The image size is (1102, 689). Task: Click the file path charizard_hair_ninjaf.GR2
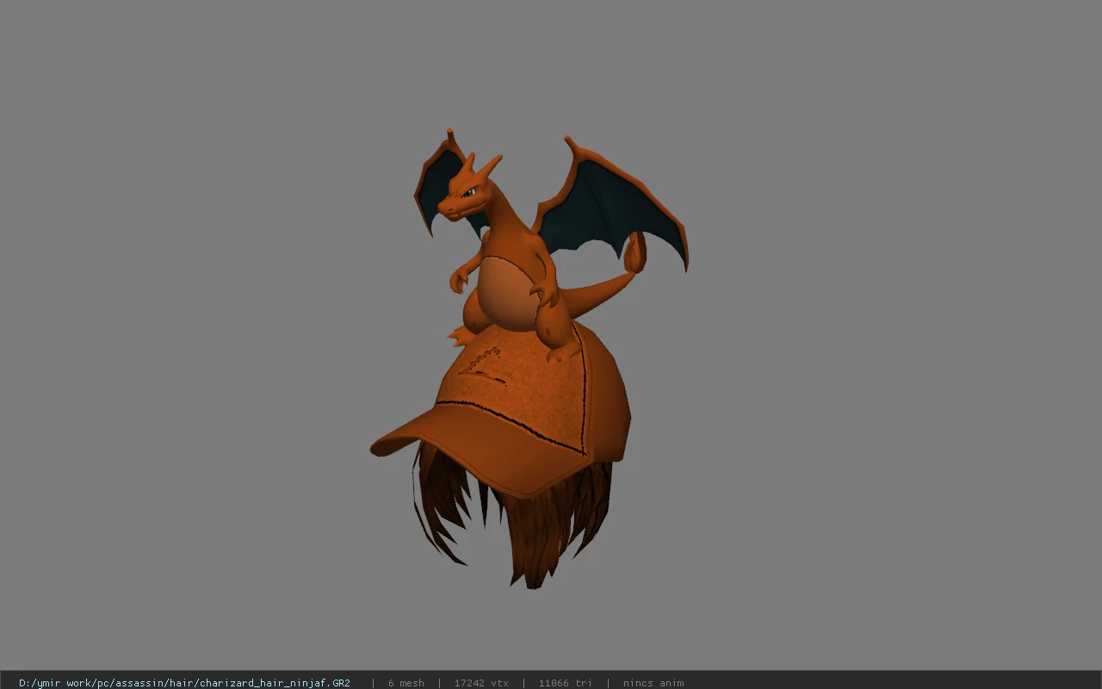[184, 683]
